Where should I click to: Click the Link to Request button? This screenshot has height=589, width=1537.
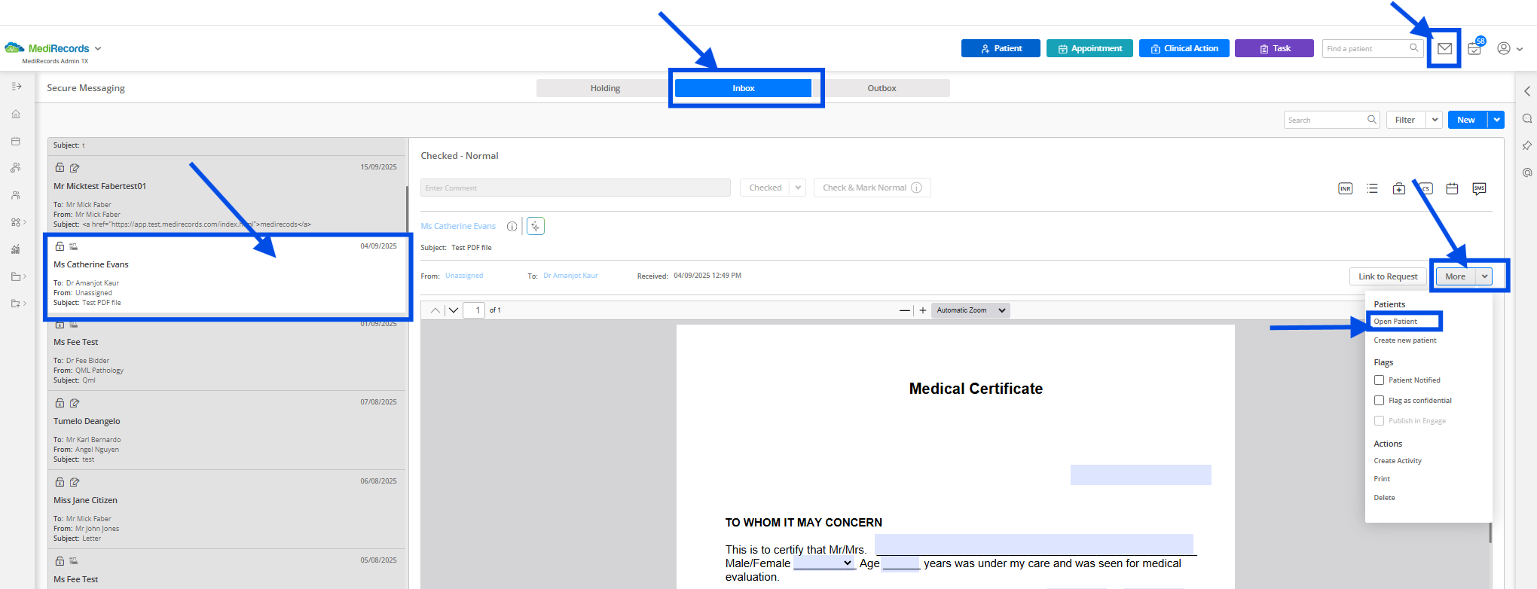(x=1388, y=276)
